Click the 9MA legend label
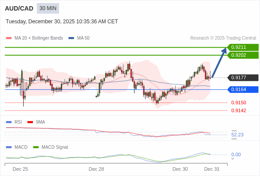The width and height of the screenshot is (260, 176). click(41, 122)
